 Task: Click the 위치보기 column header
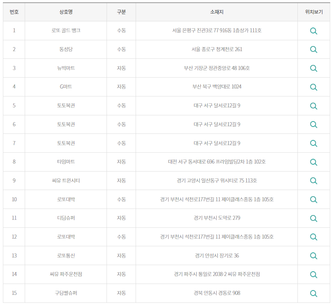[314, 12]
